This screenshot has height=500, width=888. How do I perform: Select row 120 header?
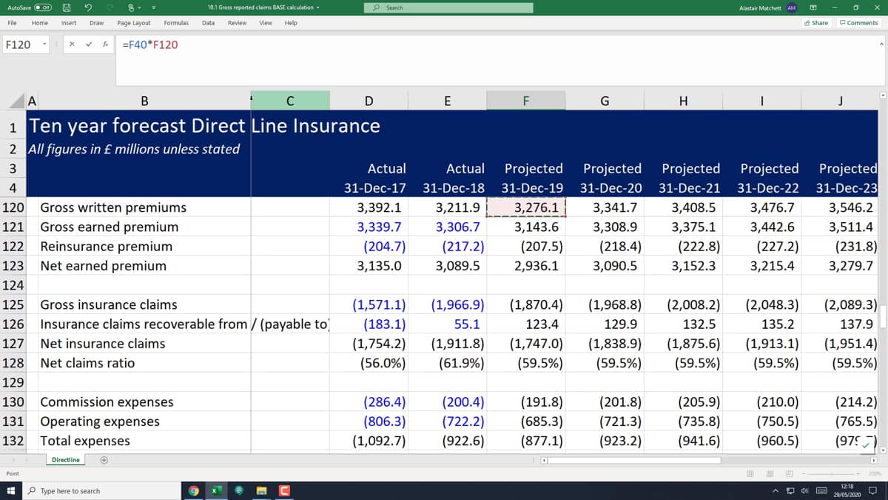(13, 207)
